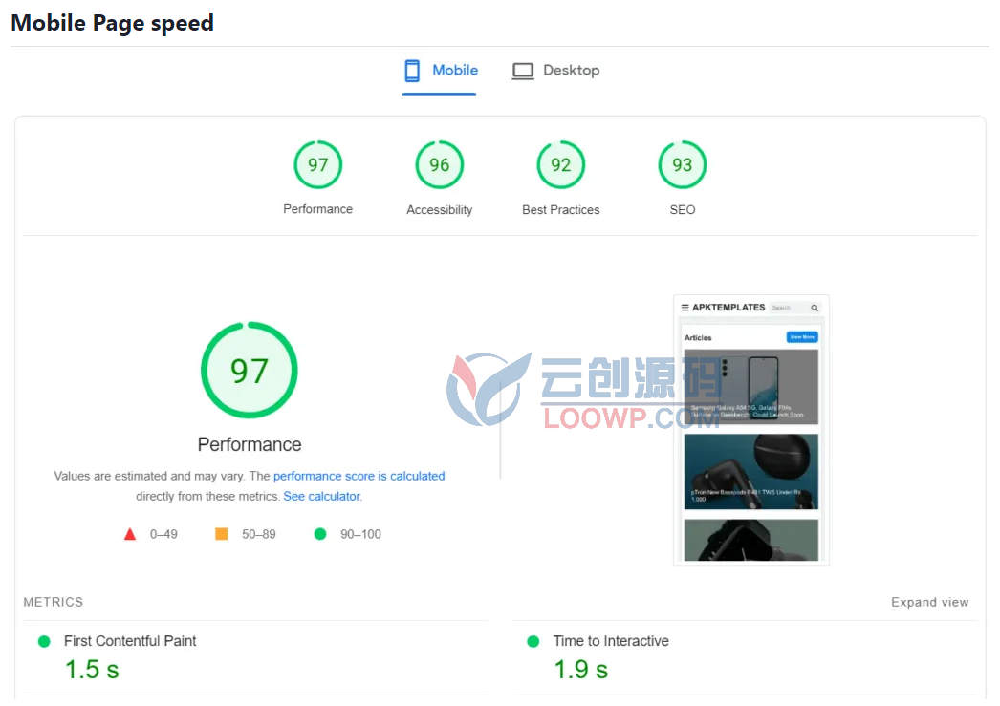The height and width of the screenshot is (706, 1000).
Task: Click the mobile phone icon
Action: pyautogui.click(x=412, y=71)
